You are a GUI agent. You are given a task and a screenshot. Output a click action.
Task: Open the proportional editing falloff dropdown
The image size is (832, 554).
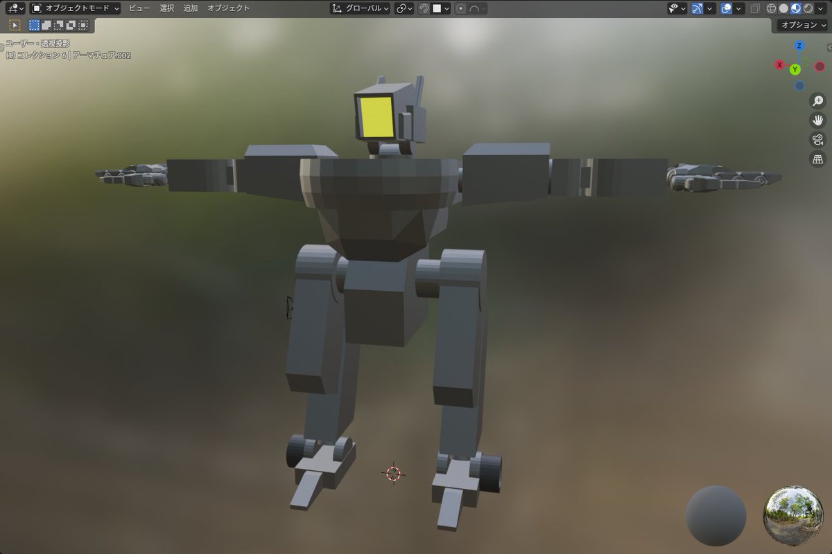[478, 8]
